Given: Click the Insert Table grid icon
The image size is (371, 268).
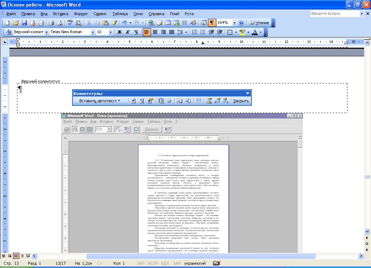Looking at the screenshot, I should click(168, 23).
